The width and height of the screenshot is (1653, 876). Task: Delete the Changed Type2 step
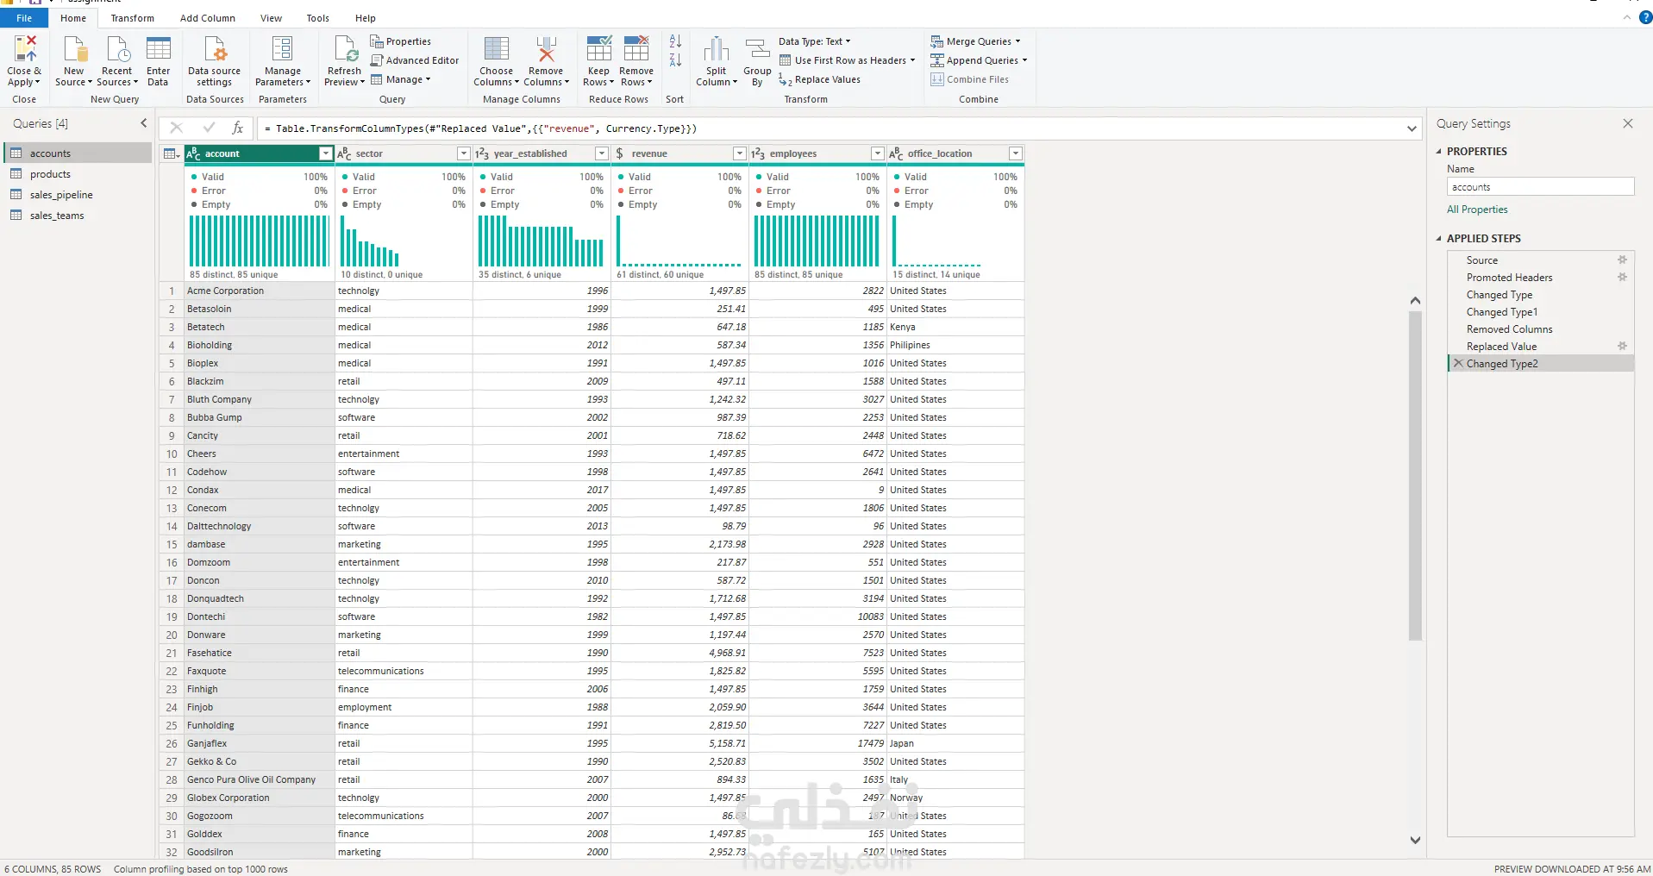[1458, 364]
